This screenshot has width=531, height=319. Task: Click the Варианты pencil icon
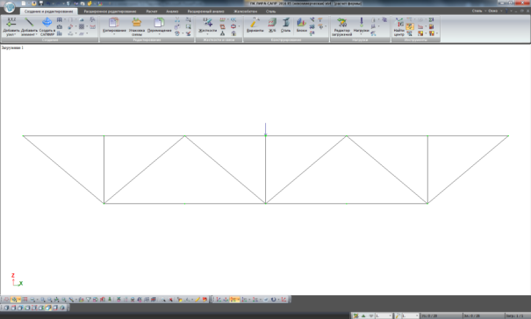point(255,22)
